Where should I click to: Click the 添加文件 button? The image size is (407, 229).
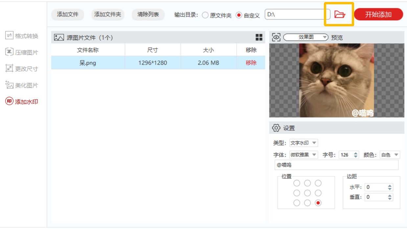click(x=68, y=14)
